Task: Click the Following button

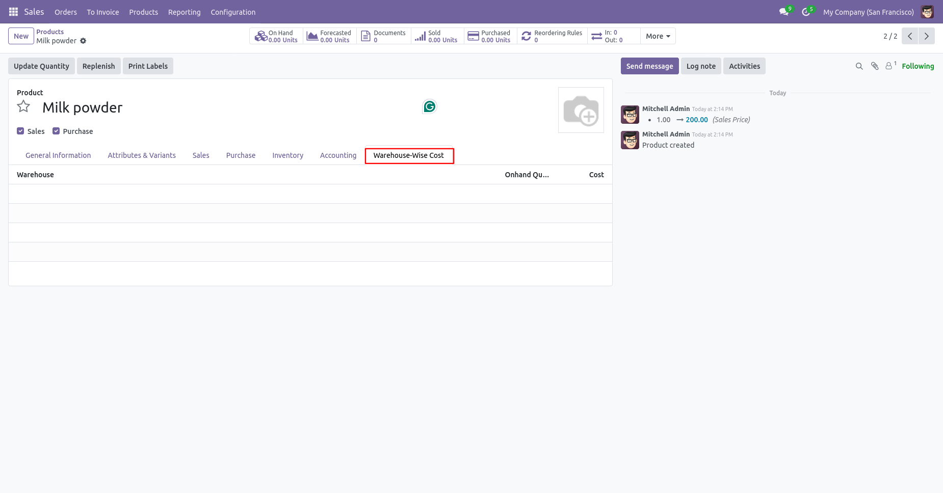Action: (x=918, y=66)
